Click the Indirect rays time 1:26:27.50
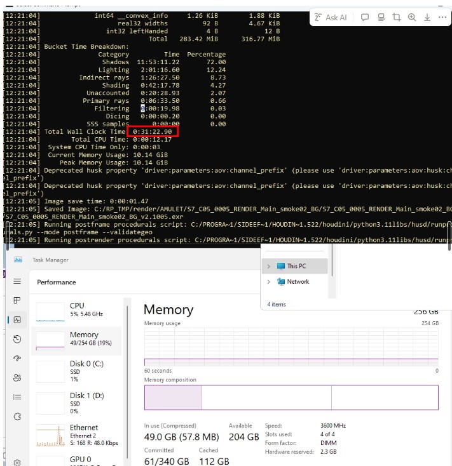Viewport: 452px width, 466px height. [x=160, y=77]
